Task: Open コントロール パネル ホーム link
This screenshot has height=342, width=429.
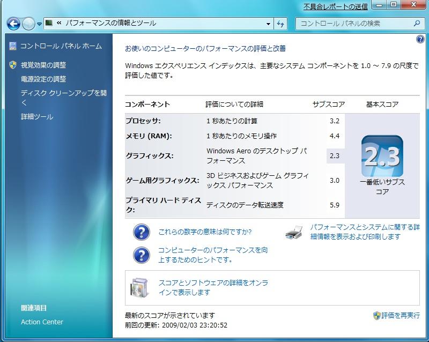Action: (x=61, y=46)
